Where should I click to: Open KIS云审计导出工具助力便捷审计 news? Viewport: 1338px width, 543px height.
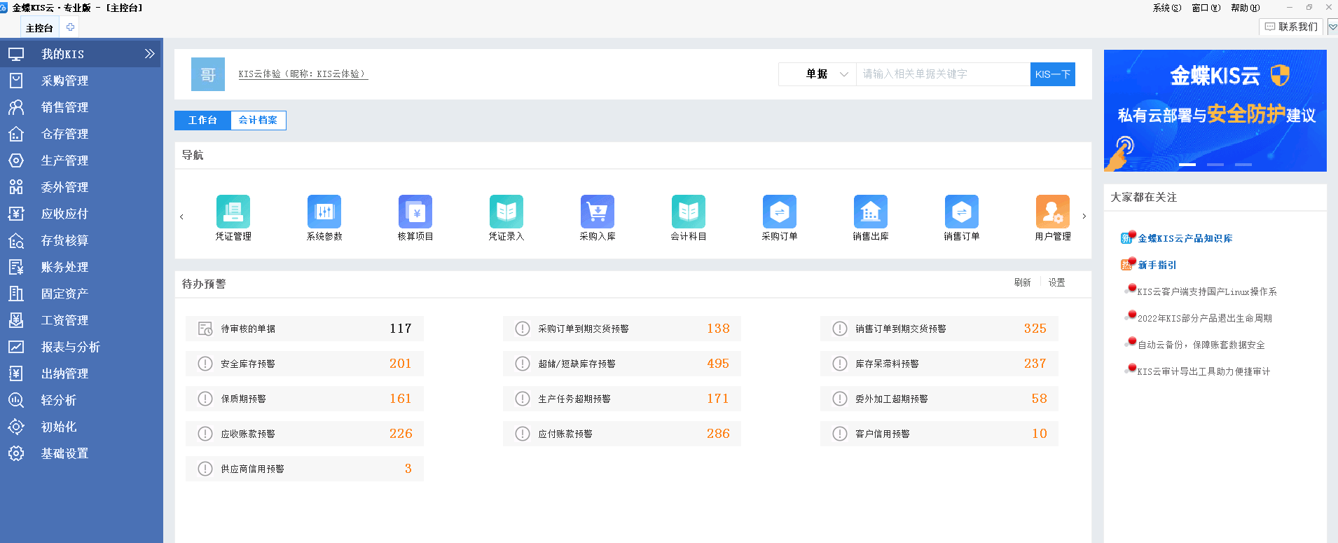coord(1203,371)
